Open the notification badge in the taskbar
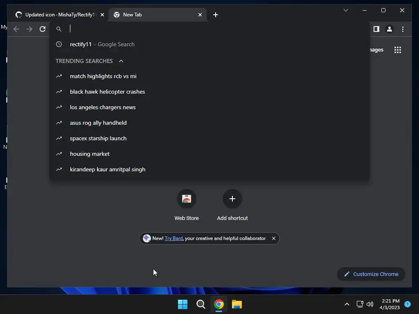The width and height of the screenshot is (419, 314). tap(408, 304)
